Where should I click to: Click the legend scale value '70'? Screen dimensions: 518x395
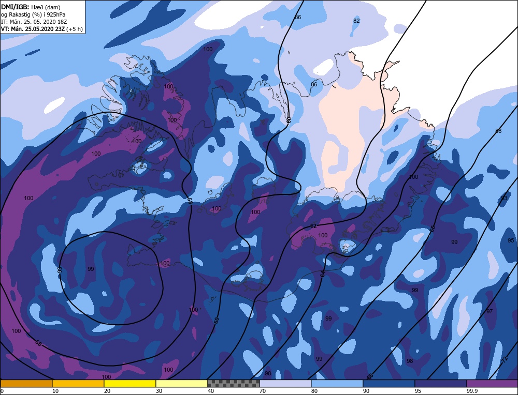[262, 391]
